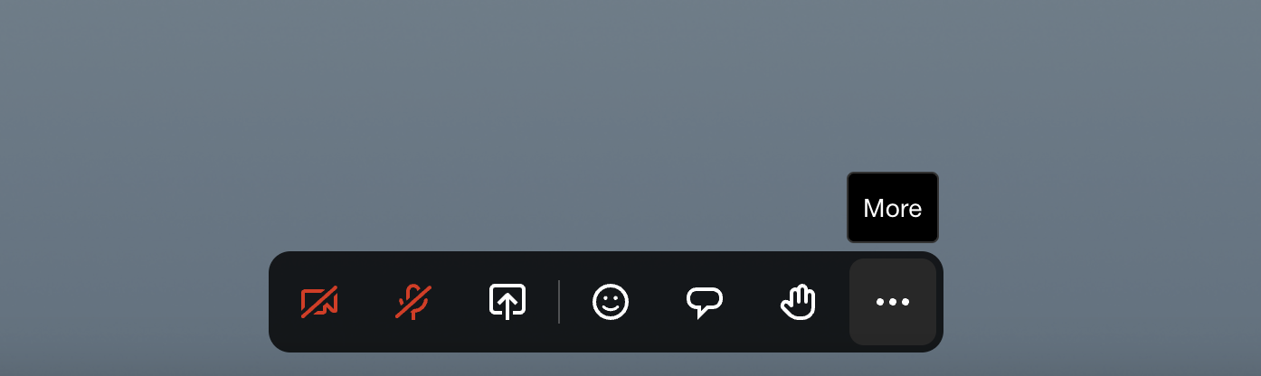Raise your hand in the meeting
The height and width of the screenshot is (376, 1261).
[799, 302]
